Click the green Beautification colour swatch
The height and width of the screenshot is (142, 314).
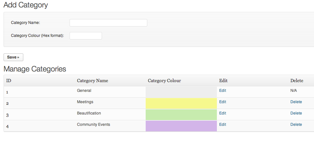[181, 115]
